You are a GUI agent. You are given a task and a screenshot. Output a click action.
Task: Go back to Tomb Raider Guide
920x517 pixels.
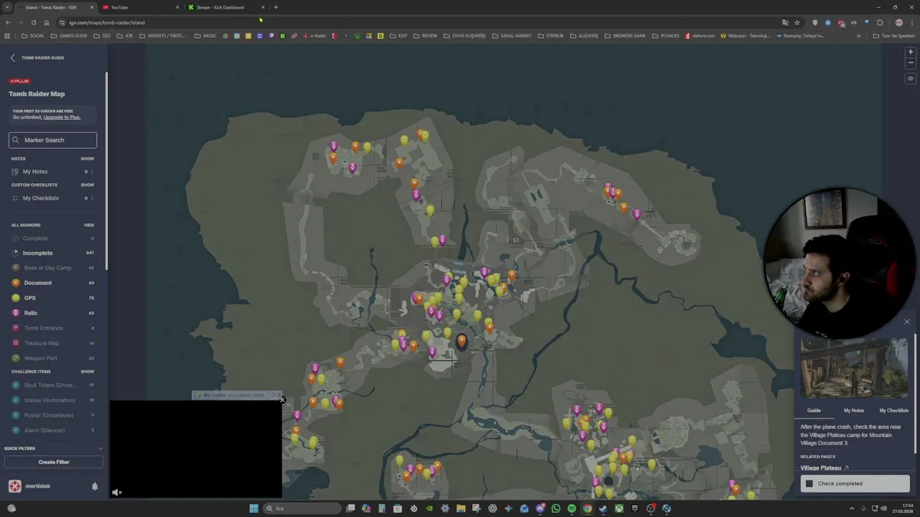click(x=37, y=57)
